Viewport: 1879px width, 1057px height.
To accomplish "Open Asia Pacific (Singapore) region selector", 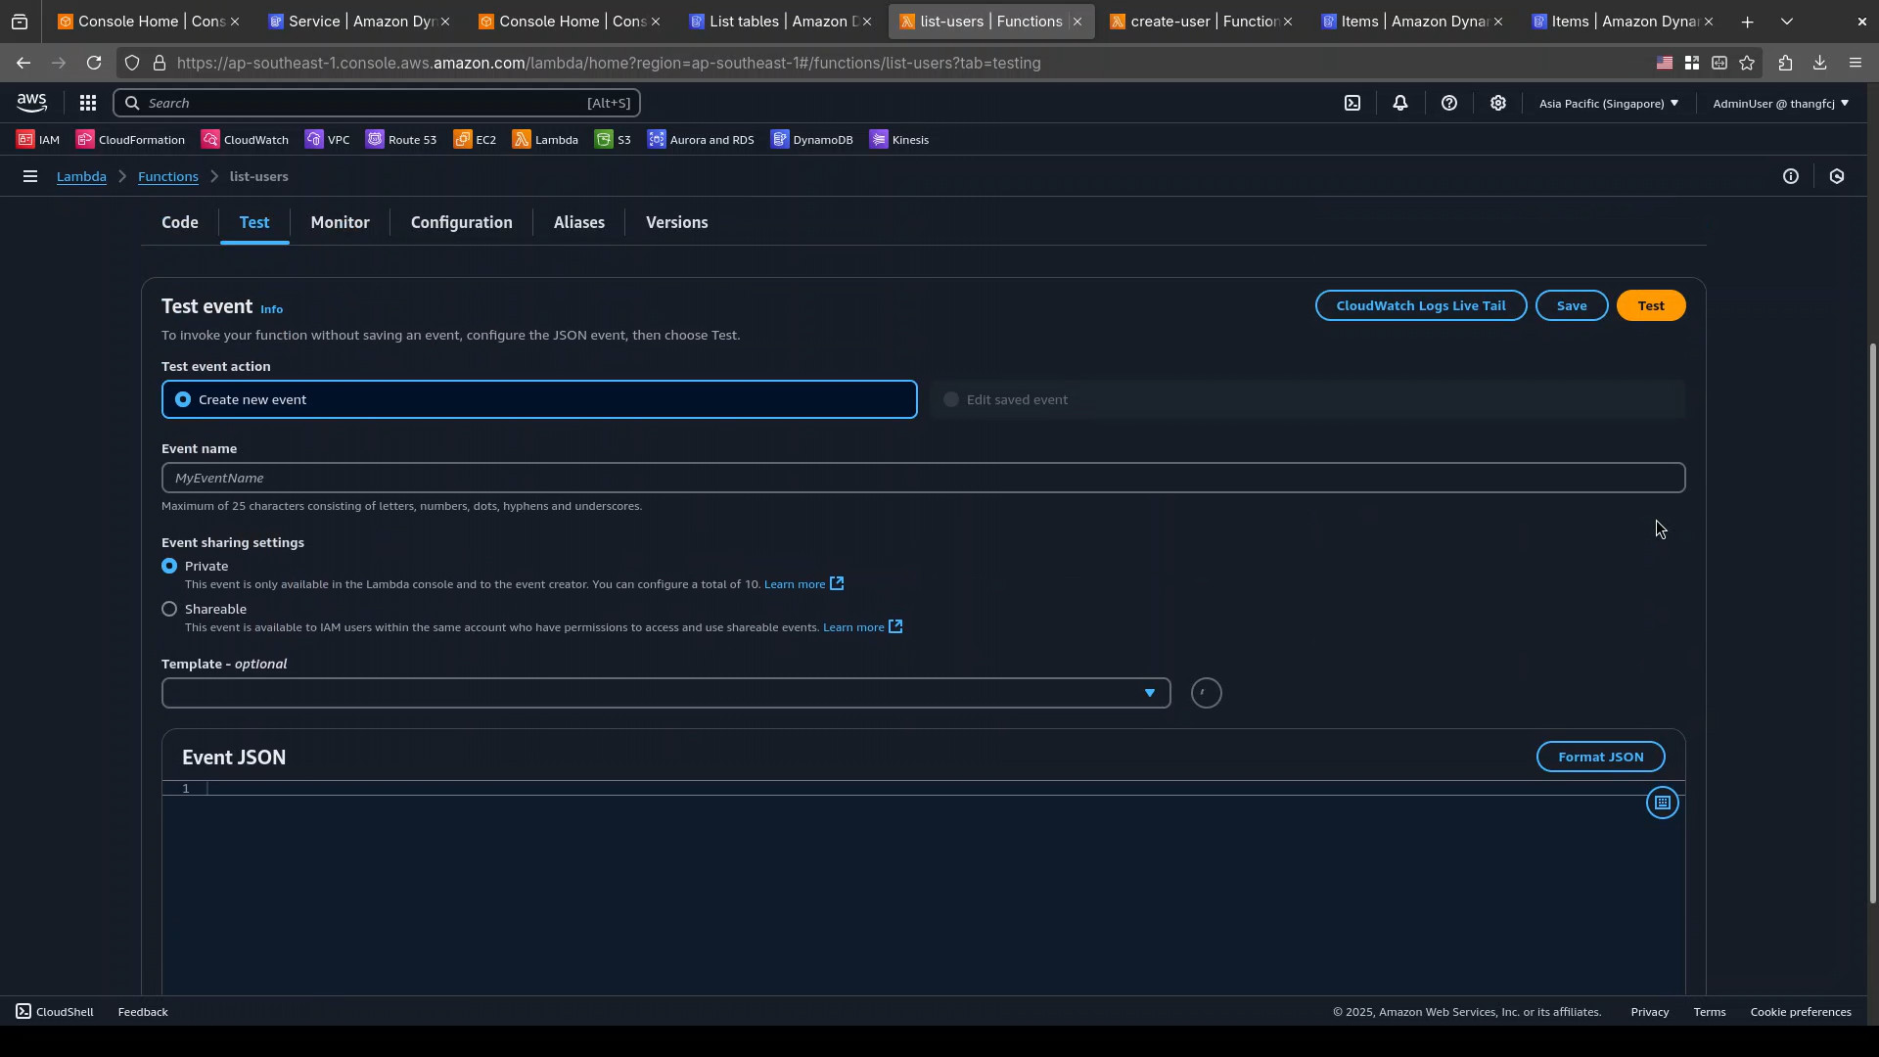I will click(x=1608, y=103).
